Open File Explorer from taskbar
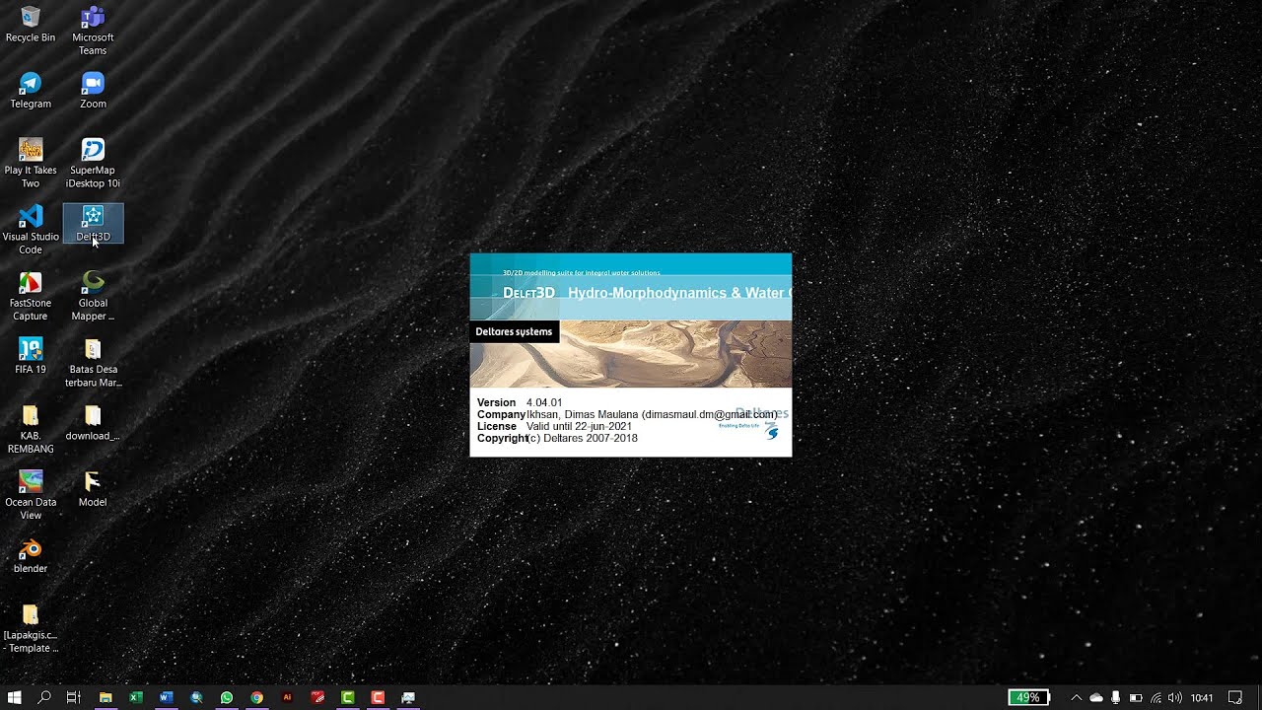The image size is (1262, 710). click(105, 697)
